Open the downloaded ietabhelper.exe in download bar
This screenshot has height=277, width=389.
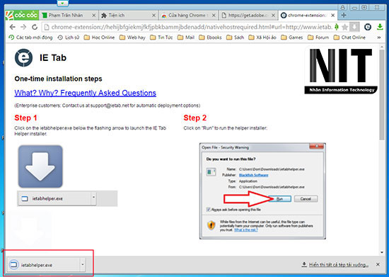coord(44,265)
